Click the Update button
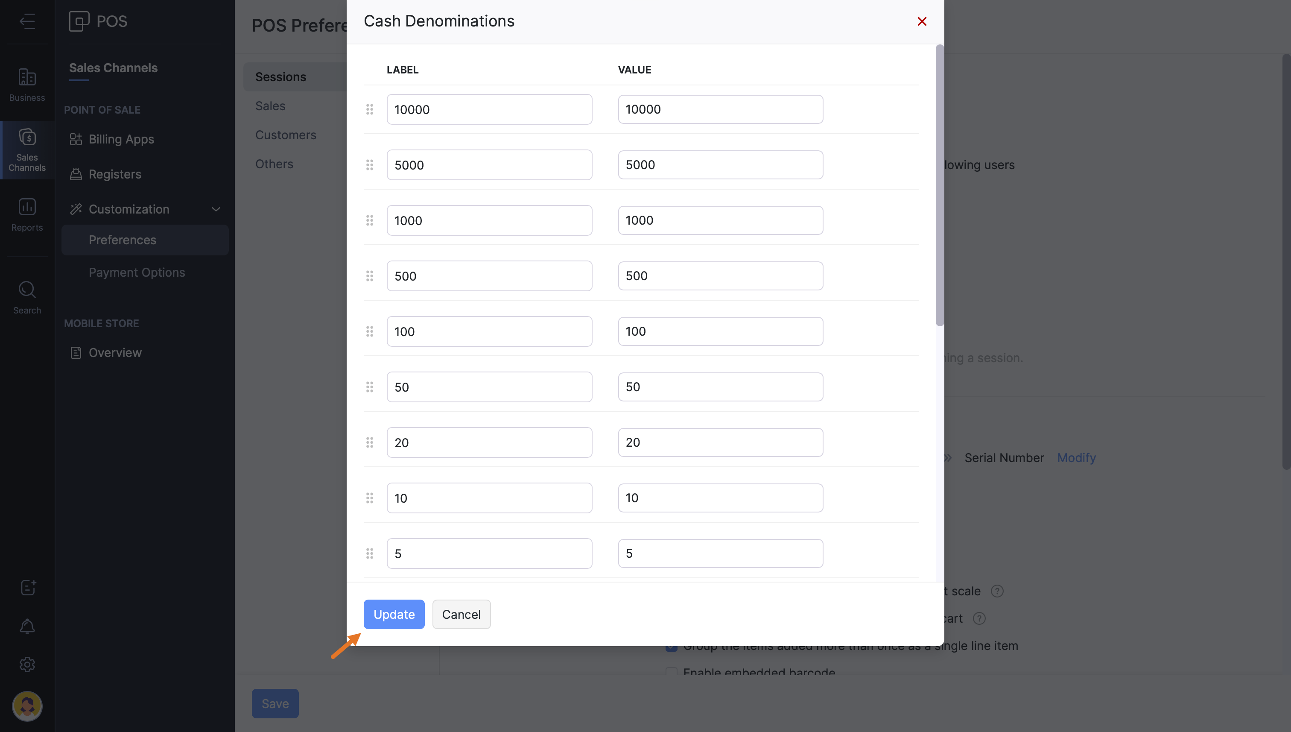Image resolution: width=1291 pixels, height=732 pixels. click(x=394, y=614)
